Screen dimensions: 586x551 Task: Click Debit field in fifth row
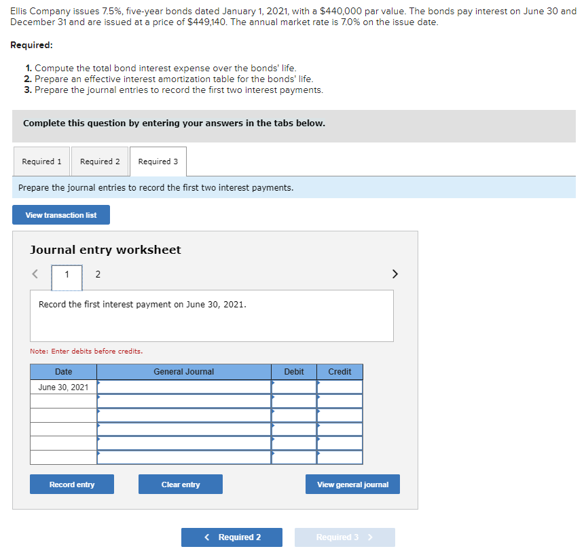point(294,443)
